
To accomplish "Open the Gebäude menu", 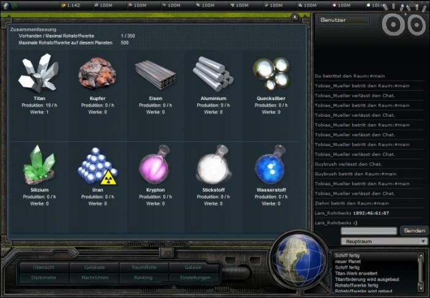I will [95, 267].
